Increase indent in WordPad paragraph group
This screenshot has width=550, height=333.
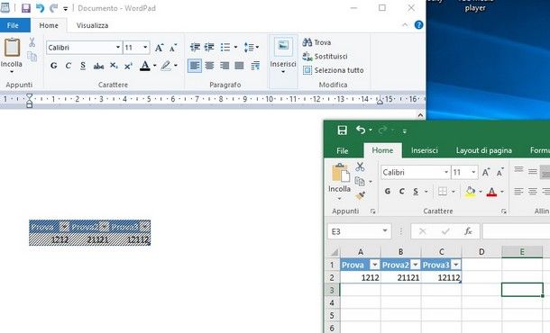click(x=209, y=48)
